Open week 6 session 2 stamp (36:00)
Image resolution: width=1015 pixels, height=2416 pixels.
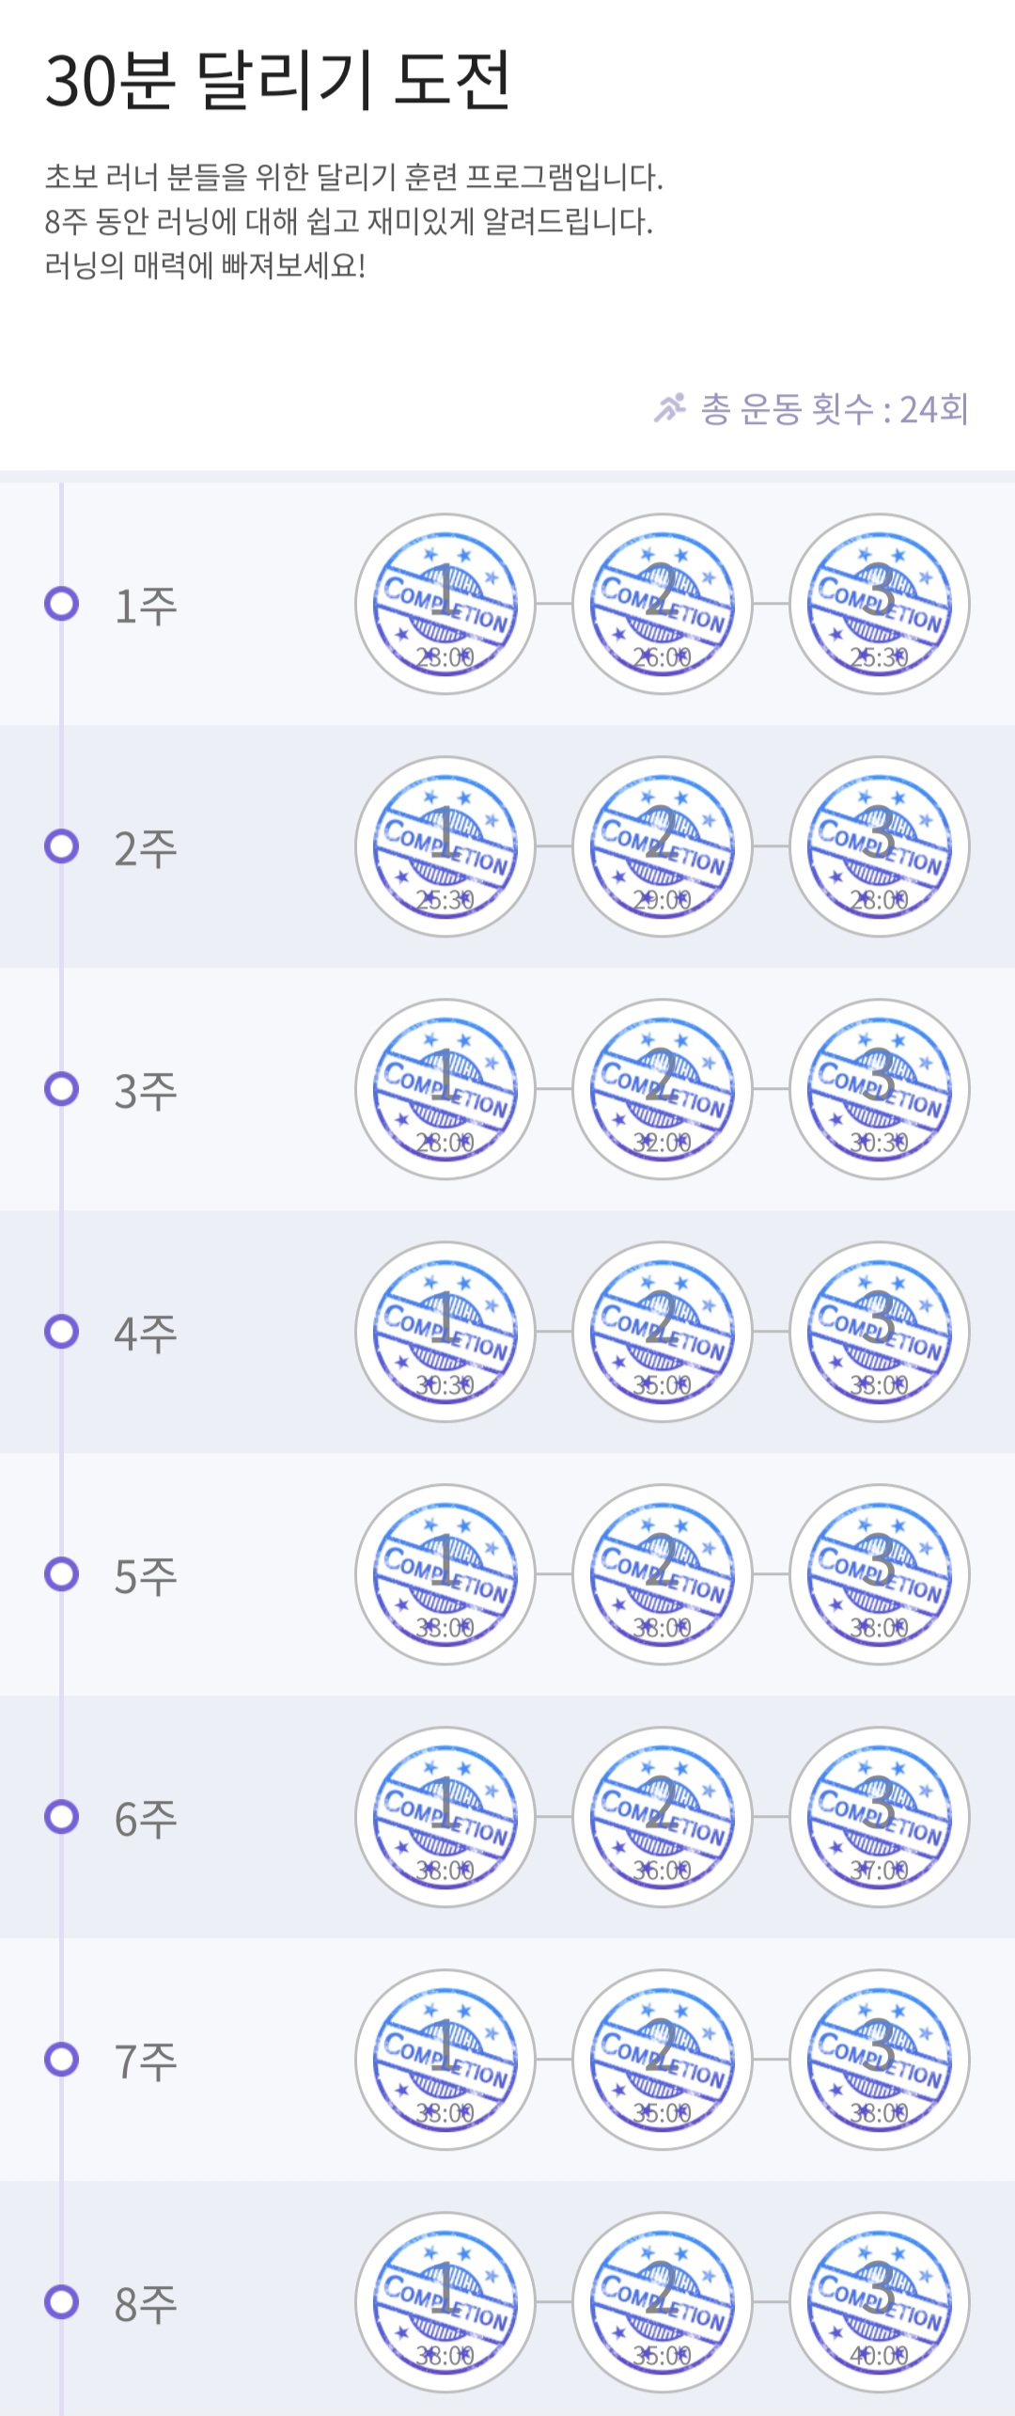[663, 1817]
